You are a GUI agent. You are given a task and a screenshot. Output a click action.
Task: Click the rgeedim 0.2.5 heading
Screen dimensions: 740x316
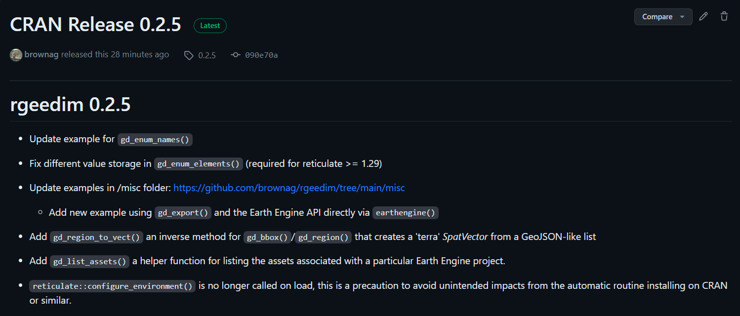click(x=70, y=105)
